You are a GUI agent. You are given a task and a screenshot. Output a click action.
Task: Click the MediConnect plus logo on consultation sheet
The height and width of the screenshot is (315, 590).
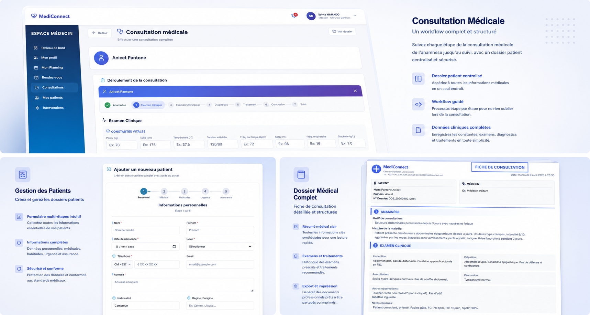(x=376, y=169)
